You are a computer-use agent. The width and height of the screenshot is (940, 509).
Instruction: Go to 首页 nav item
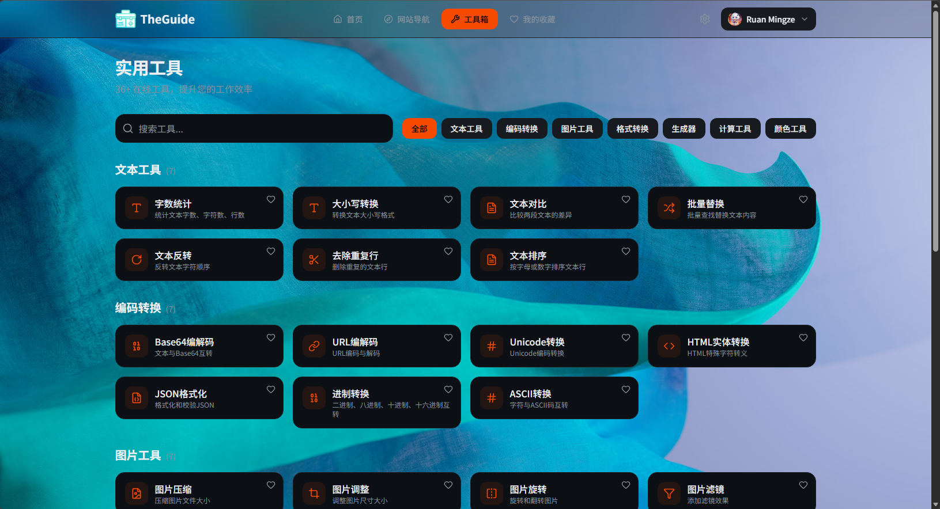348,19
